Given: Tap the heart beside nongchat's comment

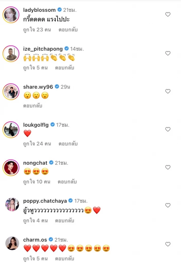Looking at the screenshot, I should coord(168,167).
